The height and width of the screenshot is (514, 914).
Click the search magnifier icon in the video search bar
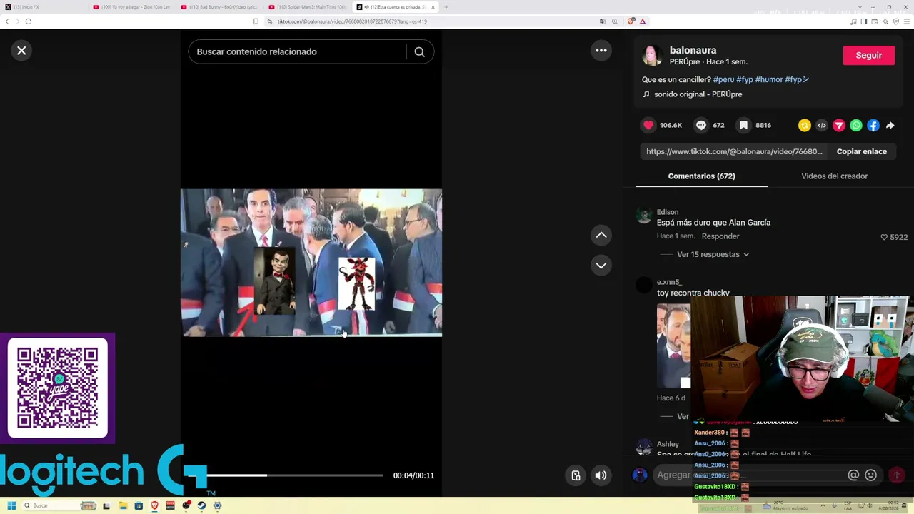(420, 51)
